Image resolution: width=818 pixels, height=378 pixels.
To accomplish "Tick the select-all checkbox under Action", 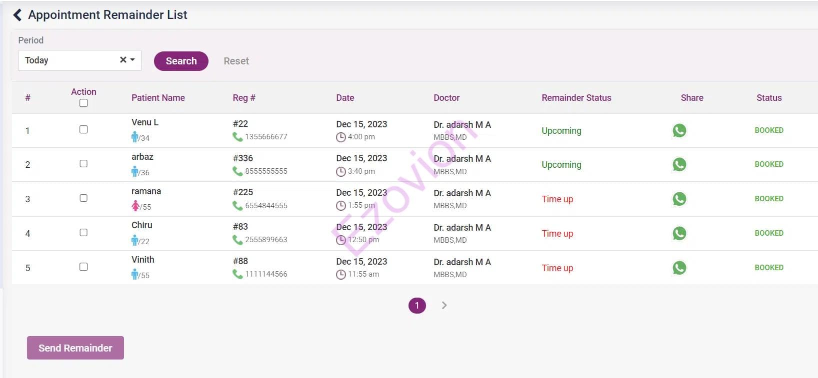I will point(83,103).
